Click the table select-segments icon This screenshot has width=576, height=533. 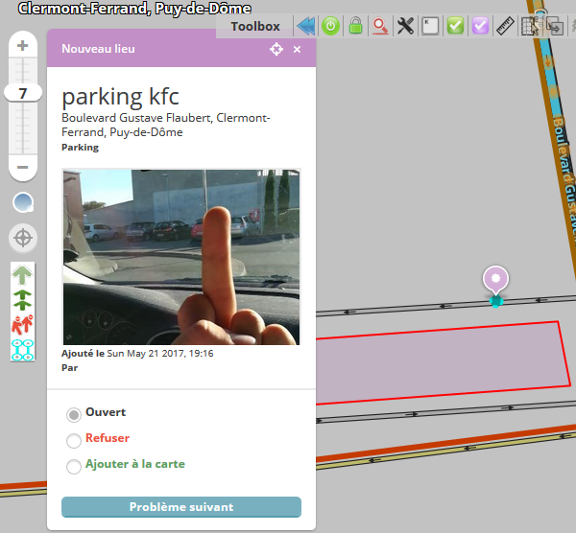[530, 27]
